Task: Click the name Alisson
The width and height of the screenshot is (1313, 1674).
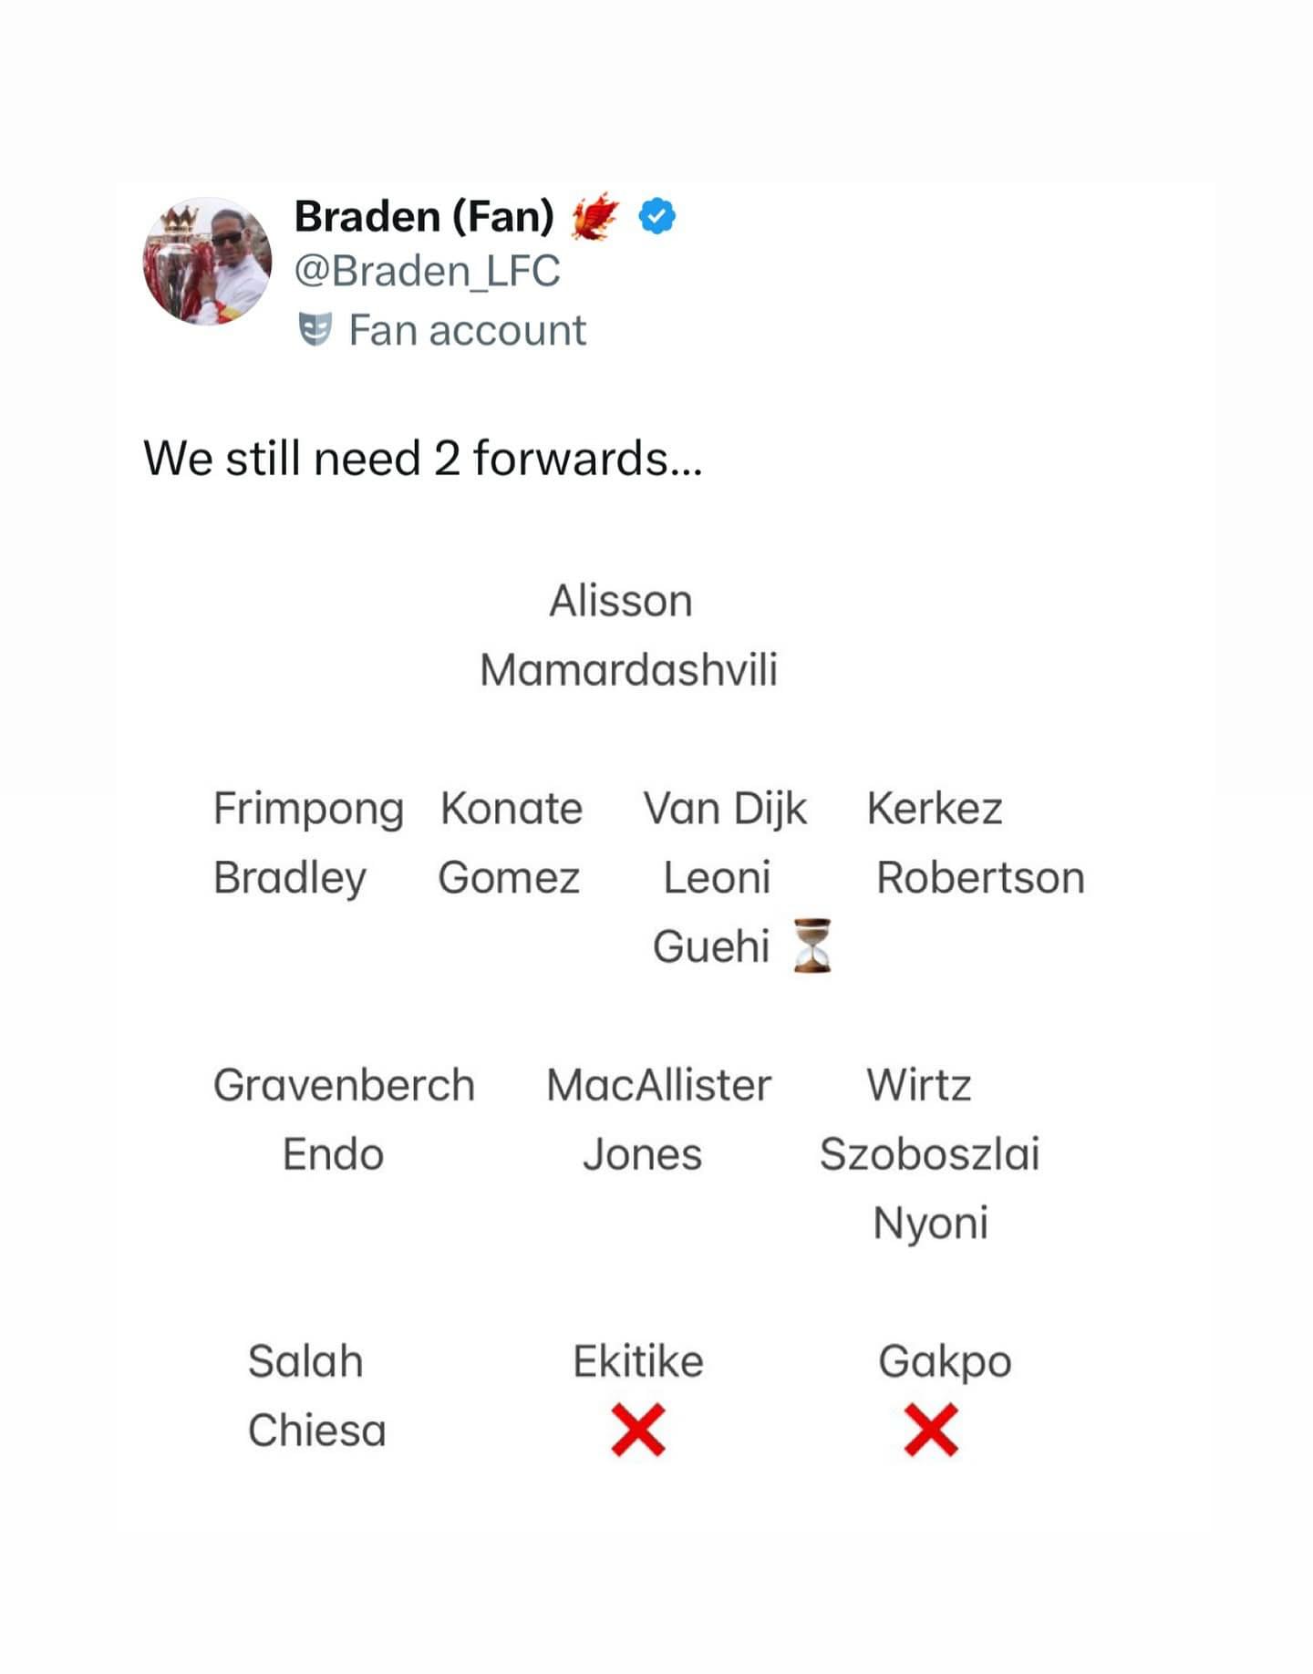Action: [621, 601]
